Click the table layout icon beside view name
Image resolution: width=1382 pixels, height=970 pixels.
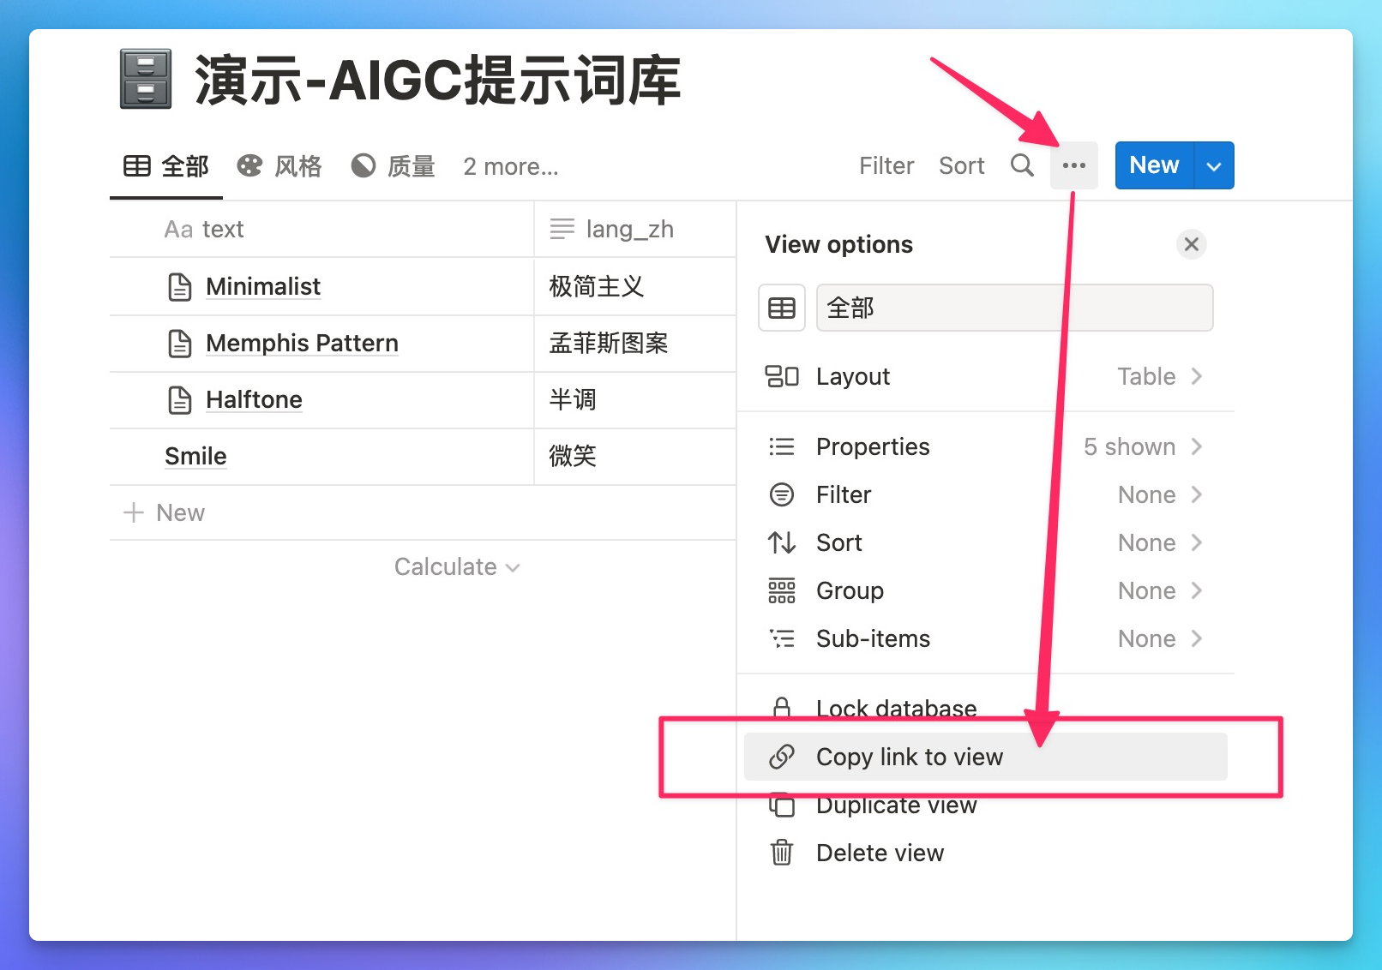781,308
